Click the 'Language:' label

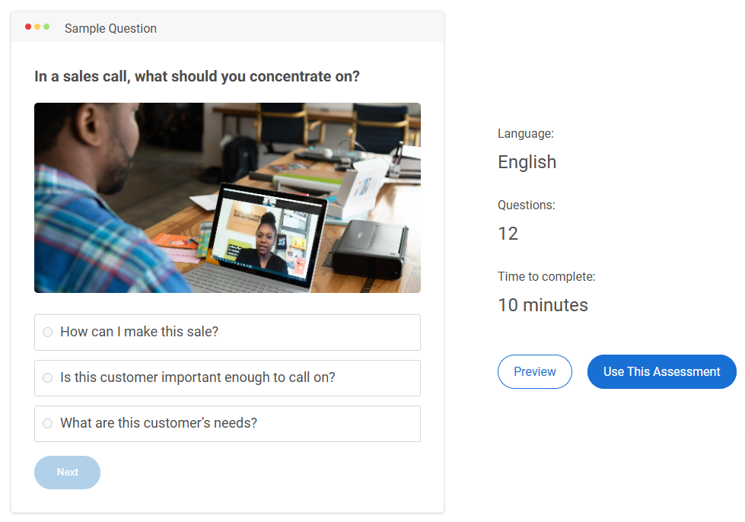[526, 133]
